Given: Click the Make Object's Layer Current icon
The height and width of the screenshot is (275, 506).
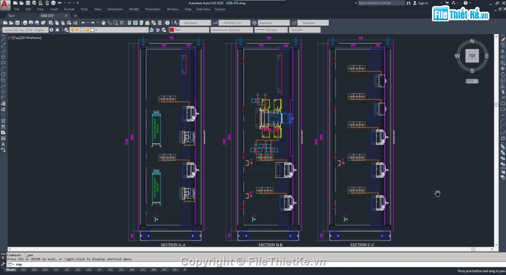Looking at the screenshot, I should click(151, 30).
